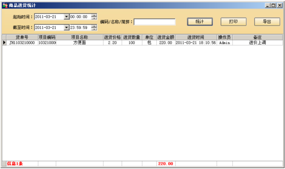Viewport: 285px width, 169px height.
Task: Click the 货单号 column header
Action: click(22, 37)
